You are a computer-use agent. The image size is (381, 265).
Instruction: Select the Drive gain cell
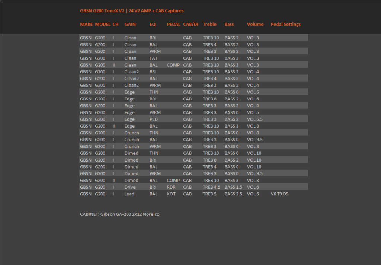coord(130,187)
